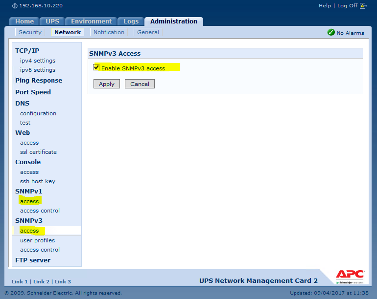Select FTP server in the sidebar
Image resolution: width=377 pixels, height=299 pixels.
(x=33, y=260)
